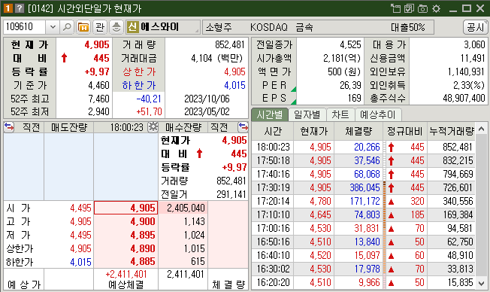This screenshot has width=490, height=292.
Task: Click the +2,411,401 expected execution value
Action: tap(126, 275)
